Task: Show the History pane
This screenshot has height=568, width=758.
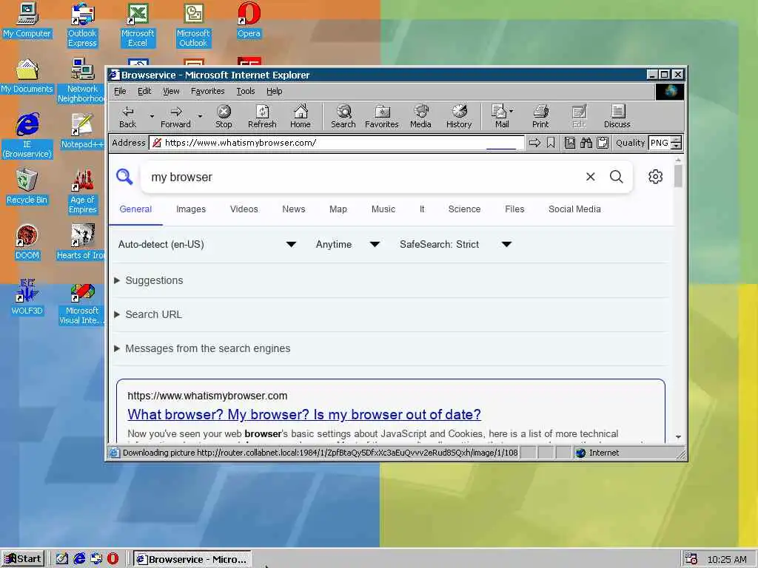Action: tap(459, 117)
